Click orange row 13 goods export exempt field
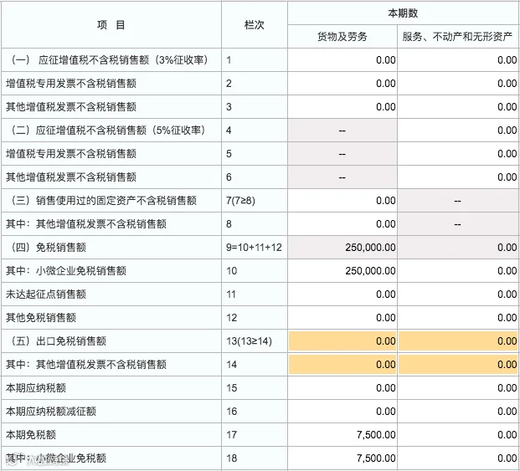Image resolution: width=520 pixels, height=471 pixels. point(342,340)
